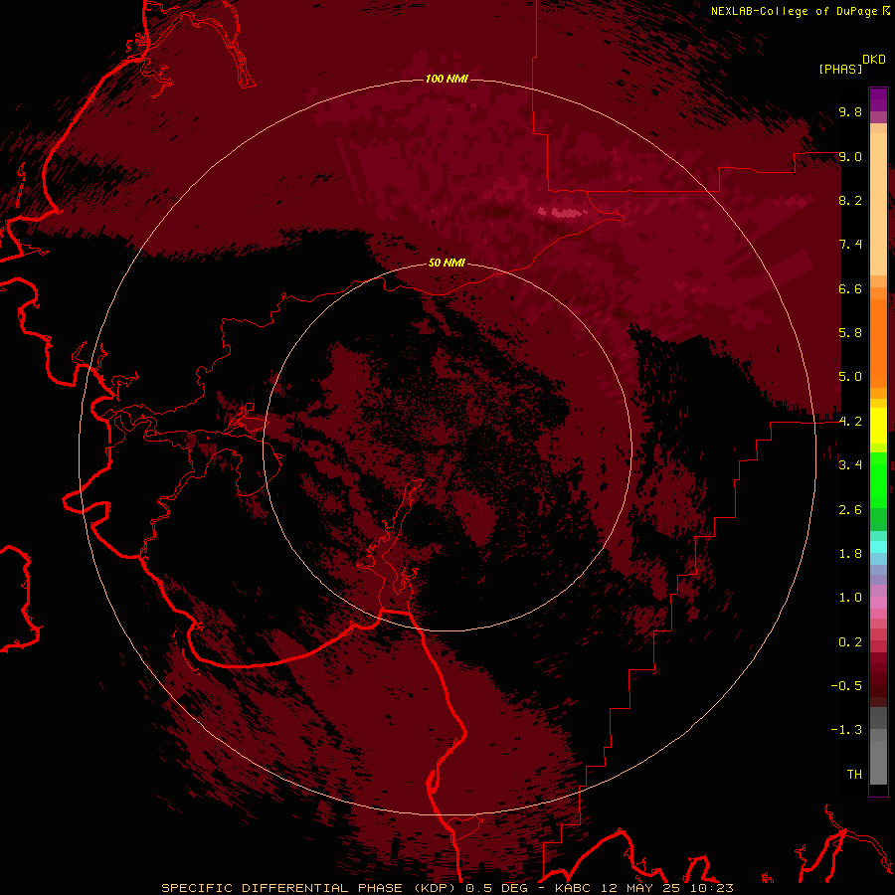Click the 1.8 legend value
This screenshot has width=895, height=895.
pyautogui.click(x=850, y=554)
